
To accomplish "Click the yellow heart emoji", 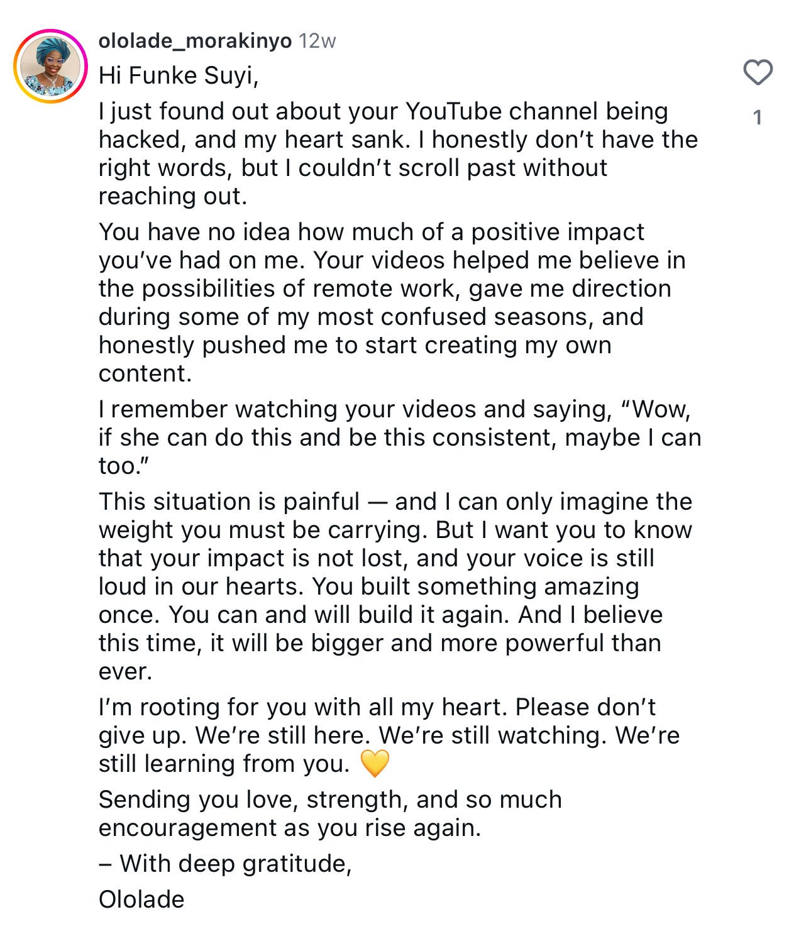I will pos(375,763).
